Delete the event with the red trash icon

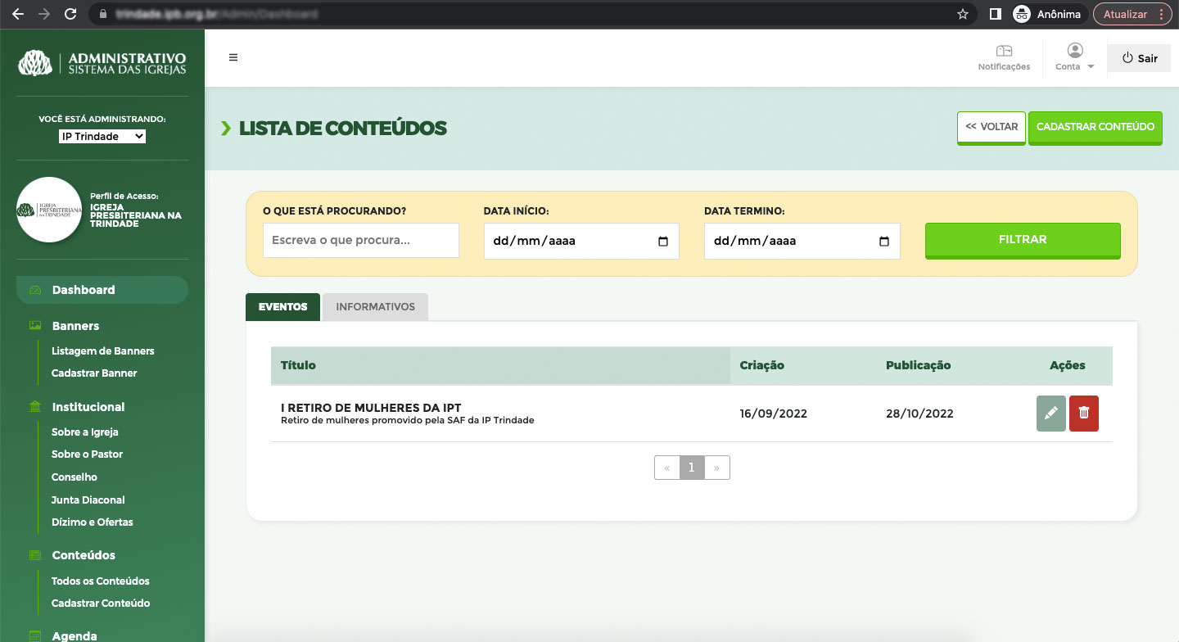pyautogui.click(x=1083, y=414)
